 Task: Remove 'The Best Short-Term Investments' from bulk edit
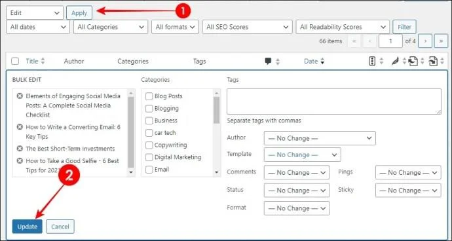[x=20, y=149]
